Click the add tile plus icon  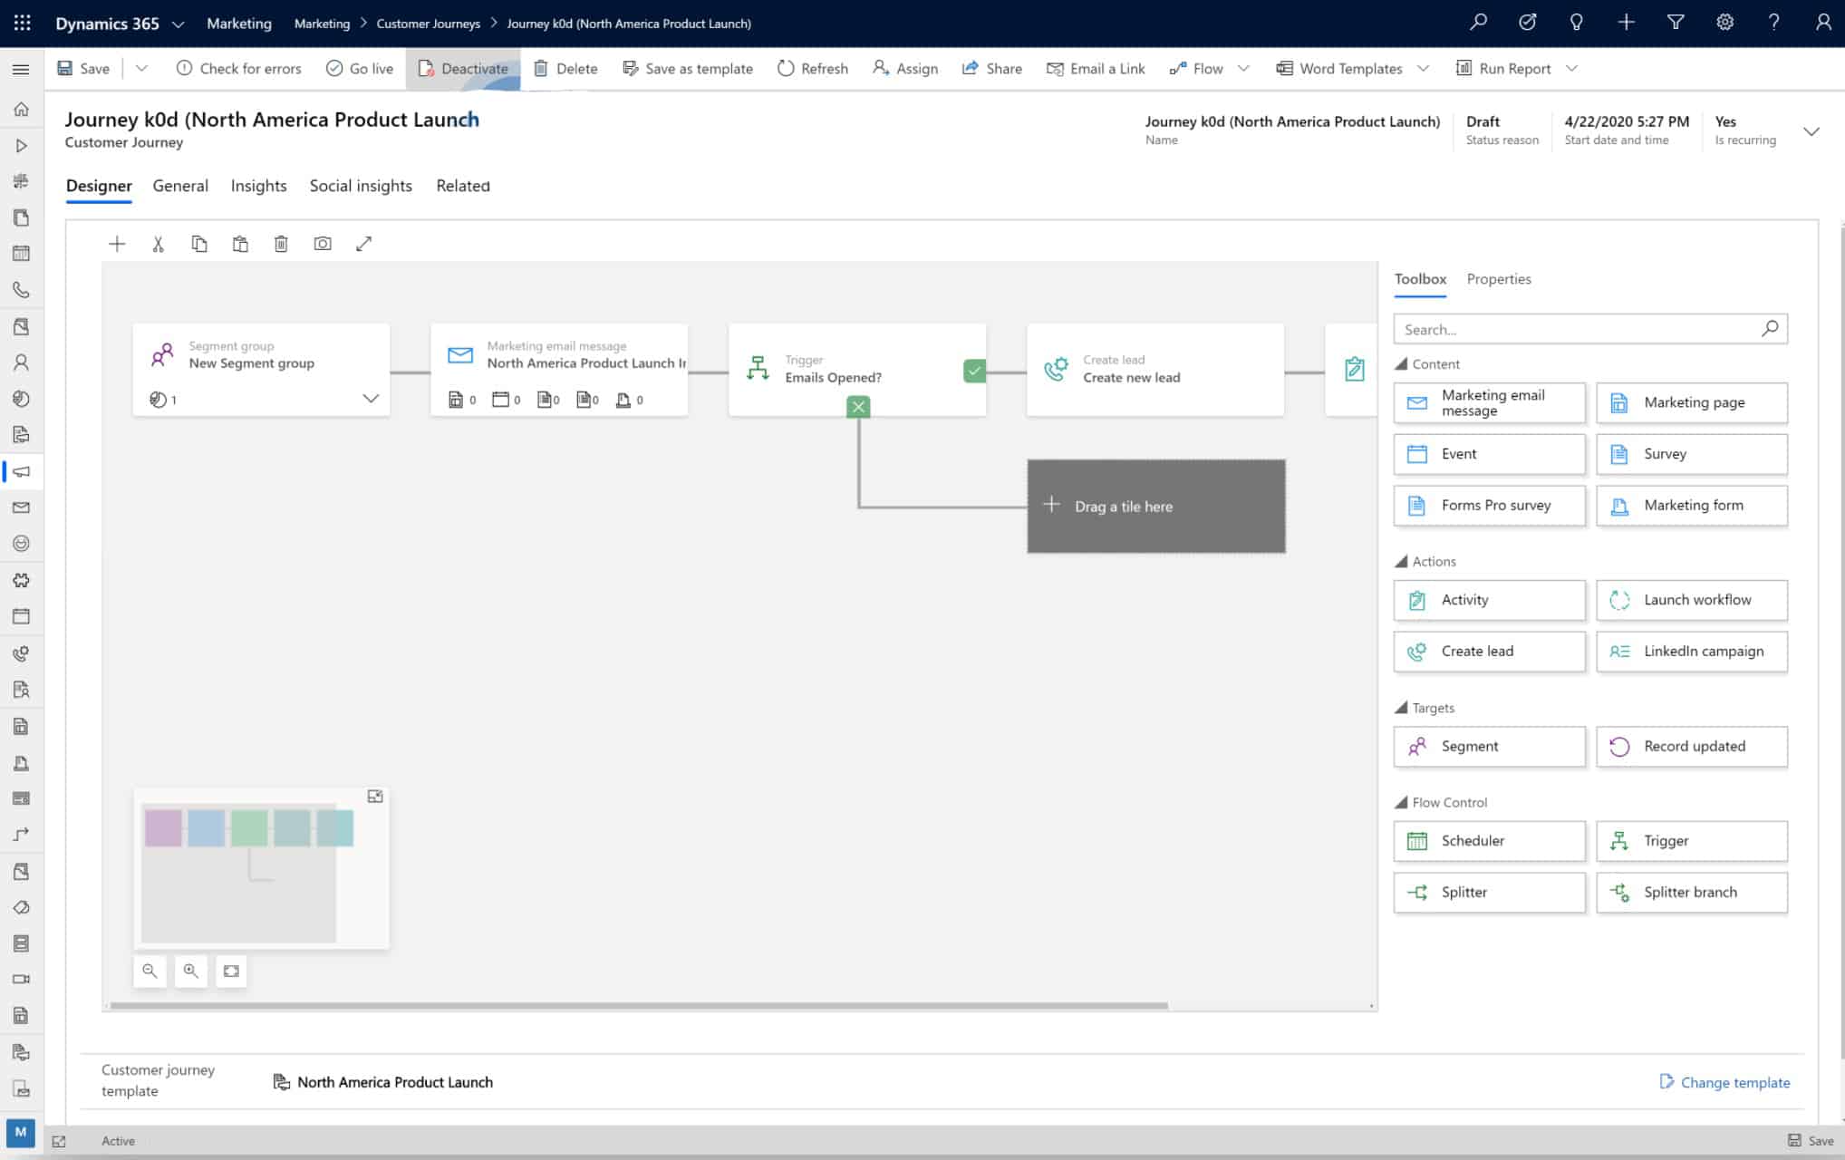117,244
